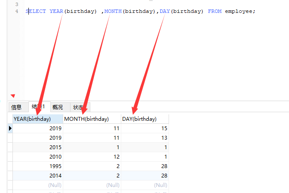This screenshot has height=193, width=289.
Task: Click the DAY function in the query
Action: (x=165, y=11)
